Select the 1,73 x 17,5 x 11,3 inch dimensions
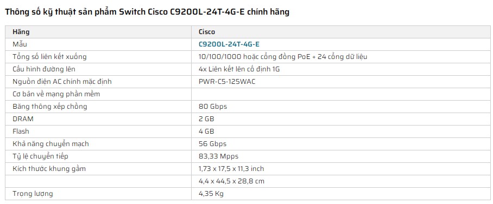493x204 pixels. (231, 169)
